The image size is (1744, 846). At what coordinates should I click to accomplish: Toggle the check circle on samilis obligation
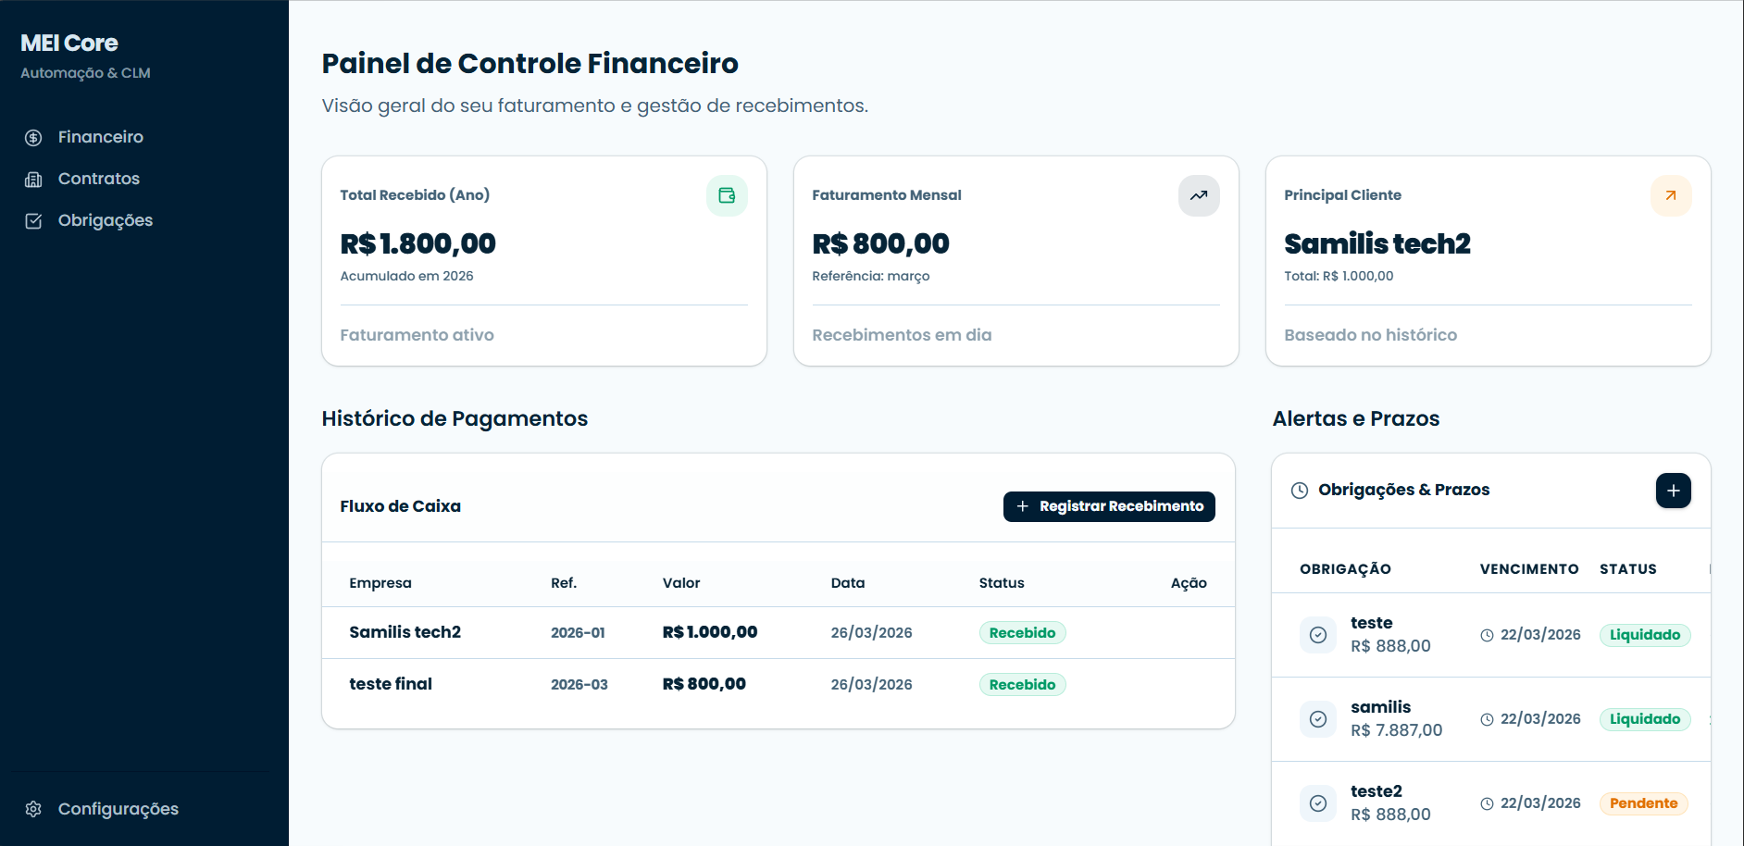pyautogui.click(x=1318, y=719)
